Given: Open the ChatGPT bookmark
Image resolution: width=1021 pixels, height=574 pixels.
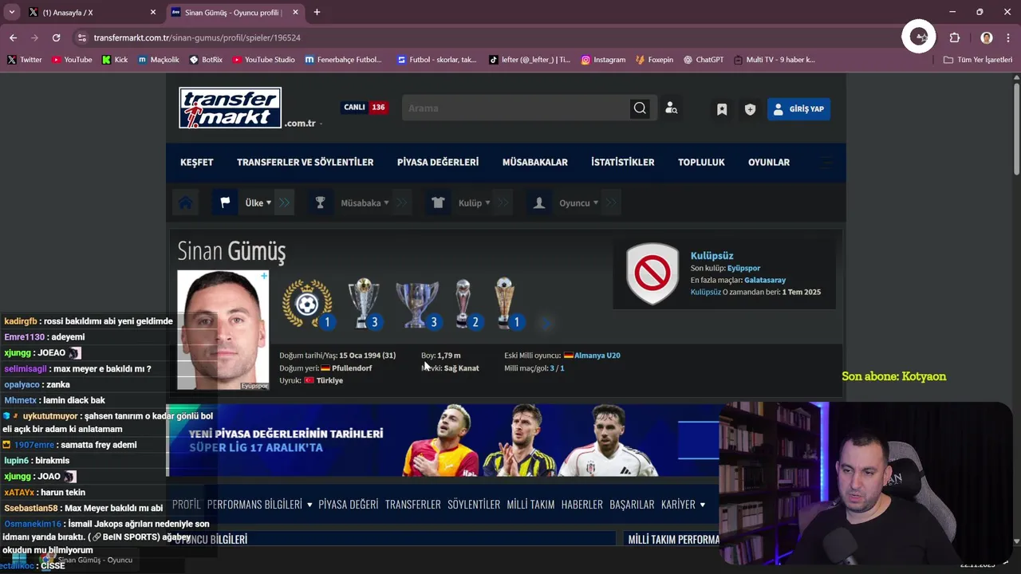Looking at the screenshot, I should pyautogui.click(x=704, y=60).
